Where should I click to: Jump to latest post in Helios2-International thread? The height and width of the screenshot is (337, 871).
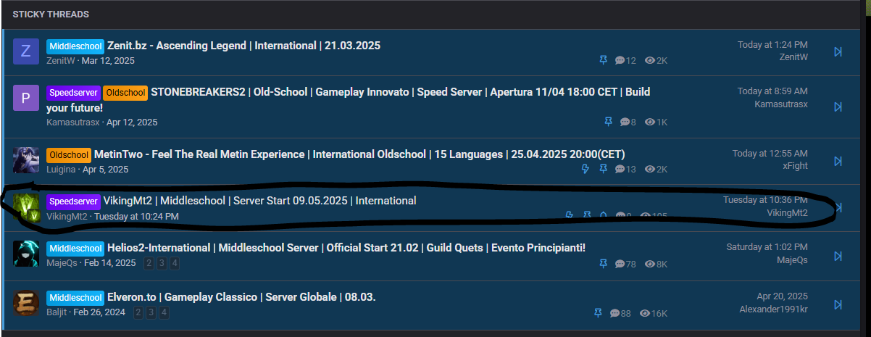[x=838, y=256]
